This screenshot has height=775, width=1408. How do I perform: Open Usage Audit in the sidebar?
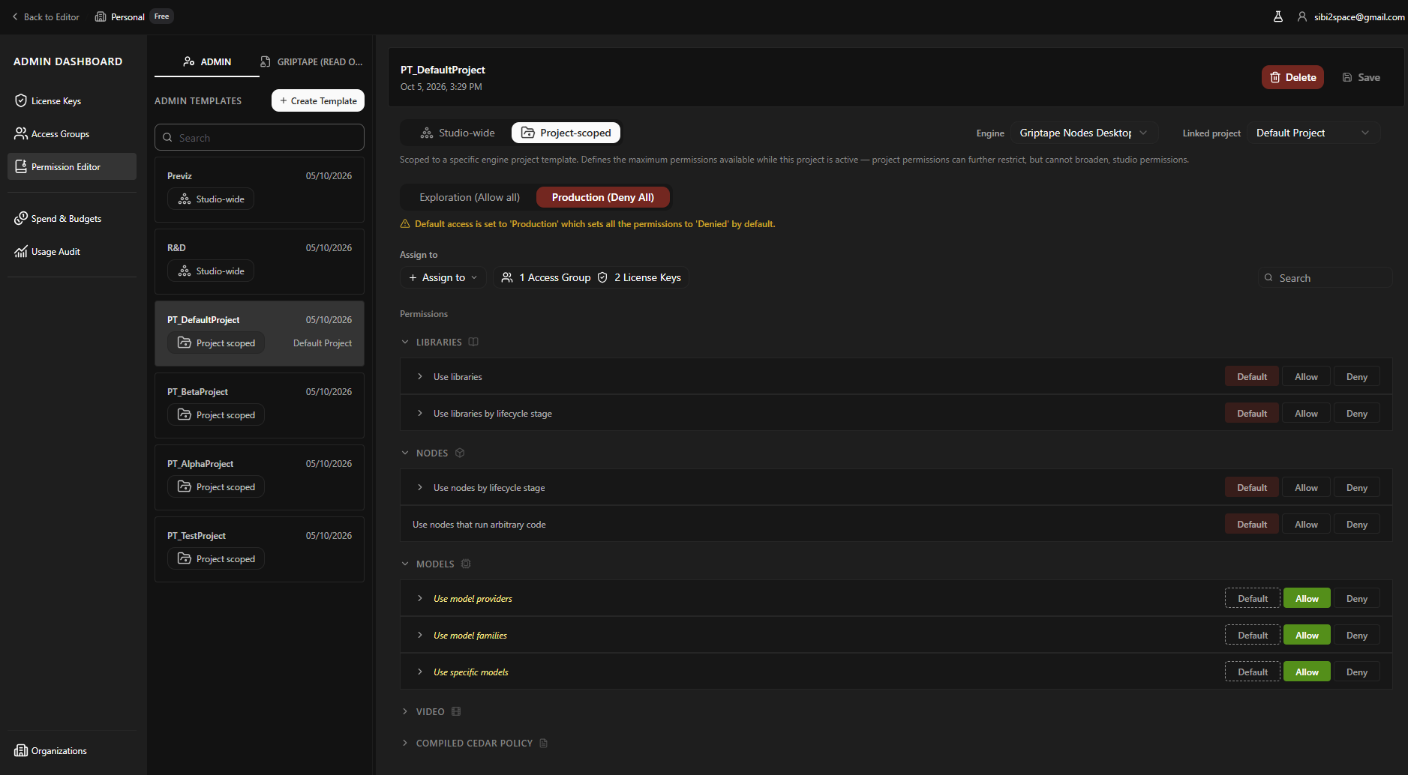click(72, 251)
